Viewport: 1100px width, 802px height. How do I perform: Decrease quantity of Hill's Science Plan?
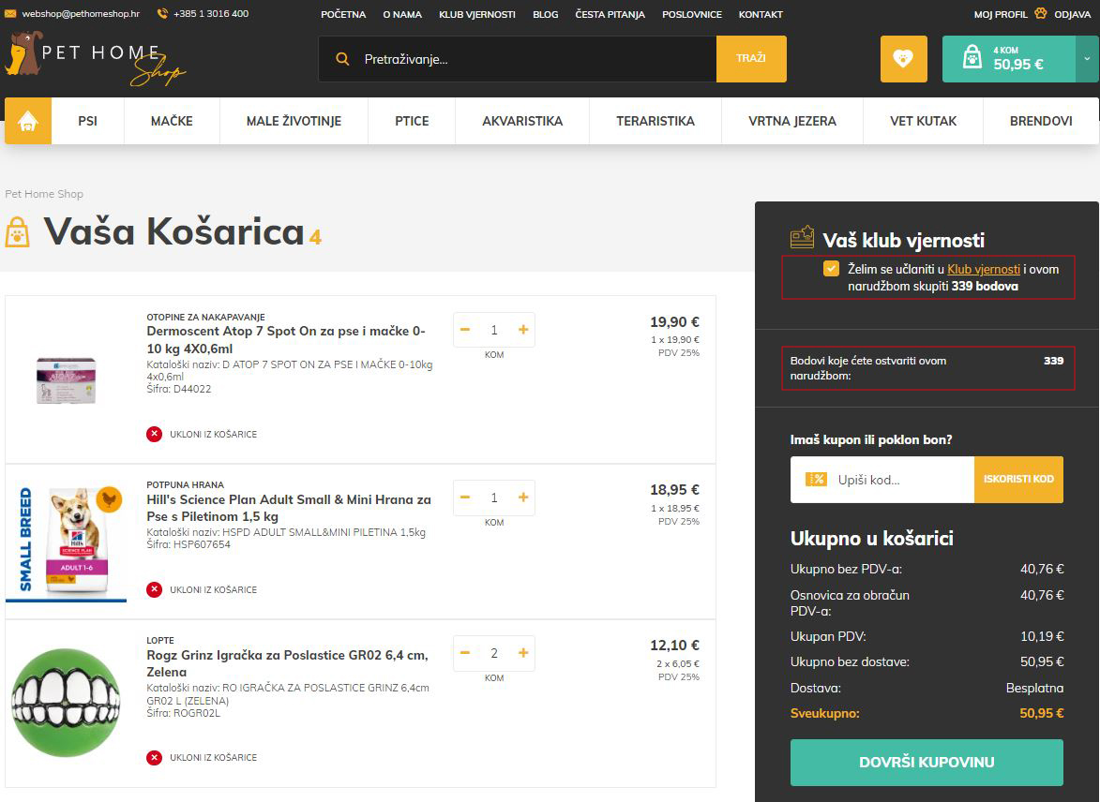point(464,498)
